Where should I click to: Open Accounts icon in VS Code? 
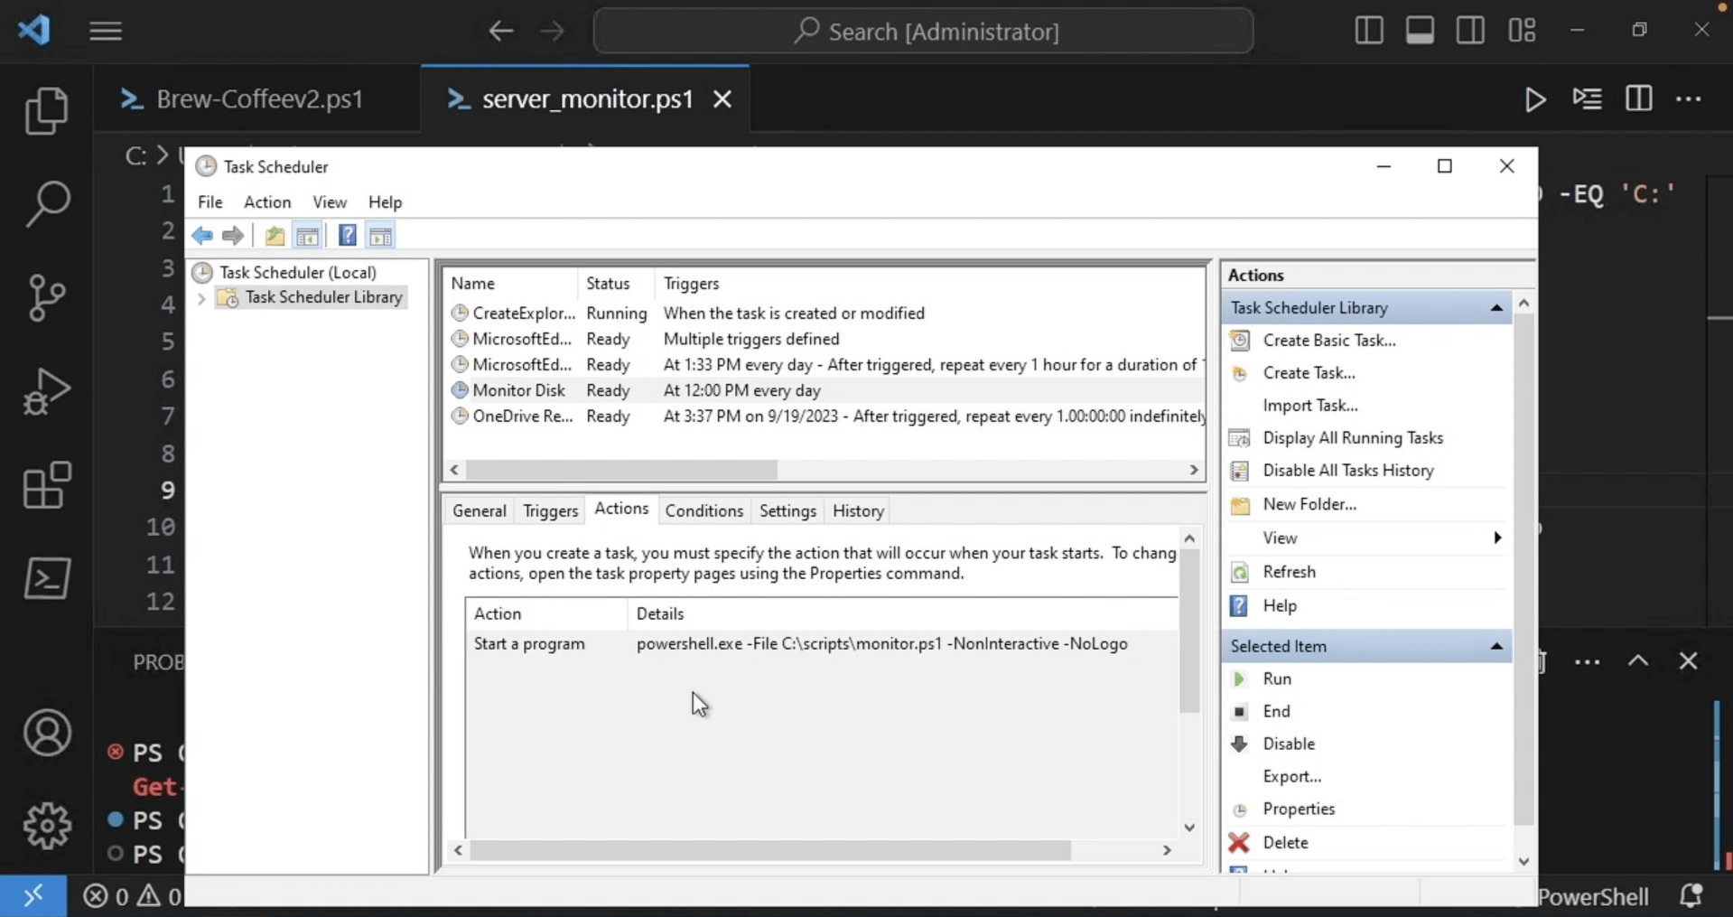[x=47, y=733]
